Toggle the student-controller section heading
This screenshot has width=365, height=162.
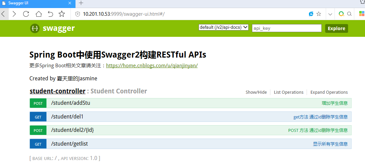click(x=57, y=91)
